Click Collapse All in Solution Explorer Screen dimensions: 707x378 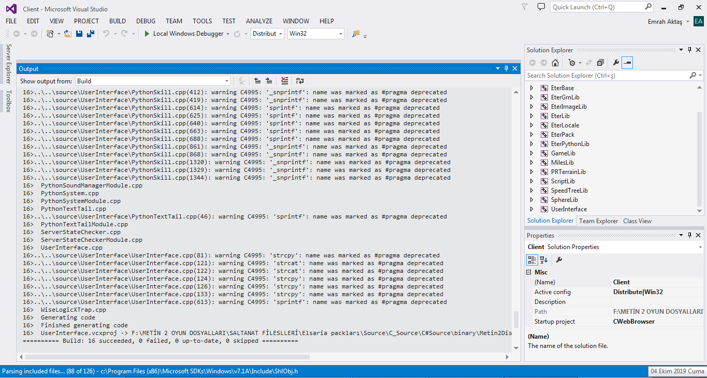(600, 63)
